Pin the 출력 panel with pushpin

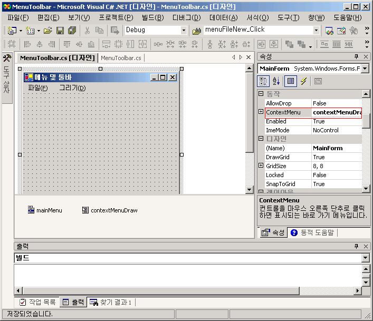[356, 246]
